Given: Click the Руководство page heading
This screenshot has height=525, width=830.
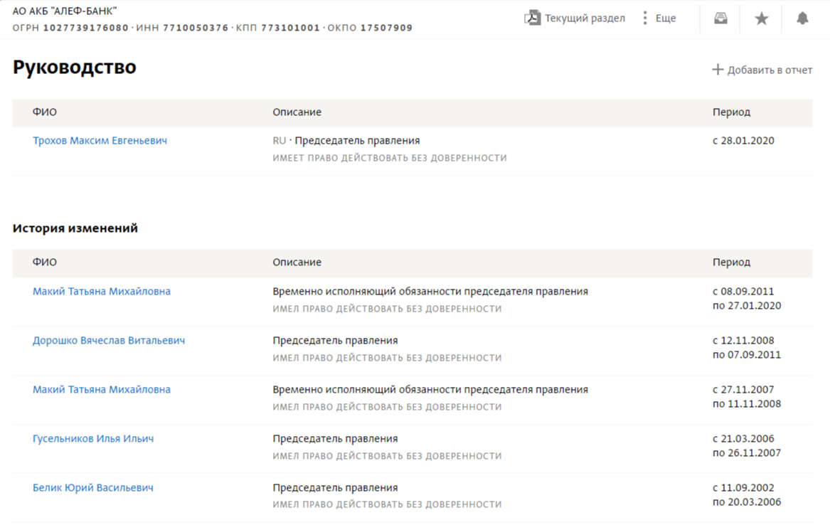Looking at the screenshot, I should tap(75, 68).
